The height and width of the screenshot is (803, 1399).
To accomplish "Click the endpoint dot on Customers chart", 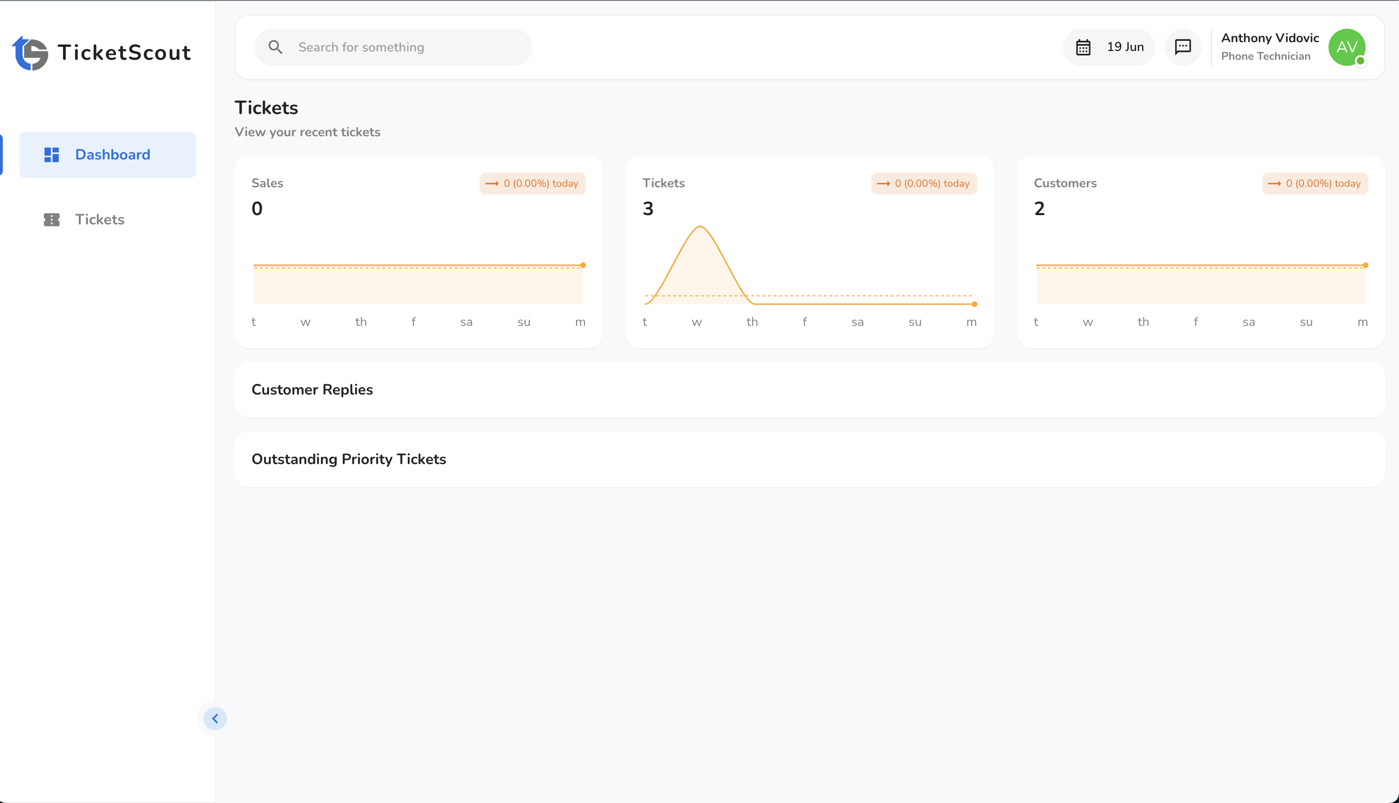I will click(x=1365, y=265).
